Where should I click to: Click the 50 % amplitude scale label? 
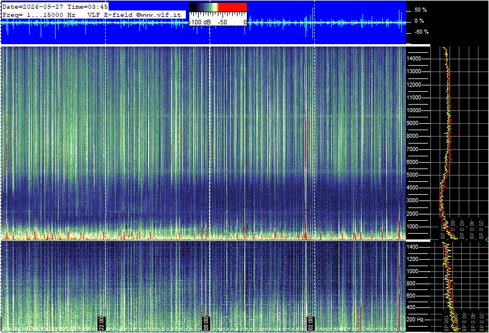point(420,10)
